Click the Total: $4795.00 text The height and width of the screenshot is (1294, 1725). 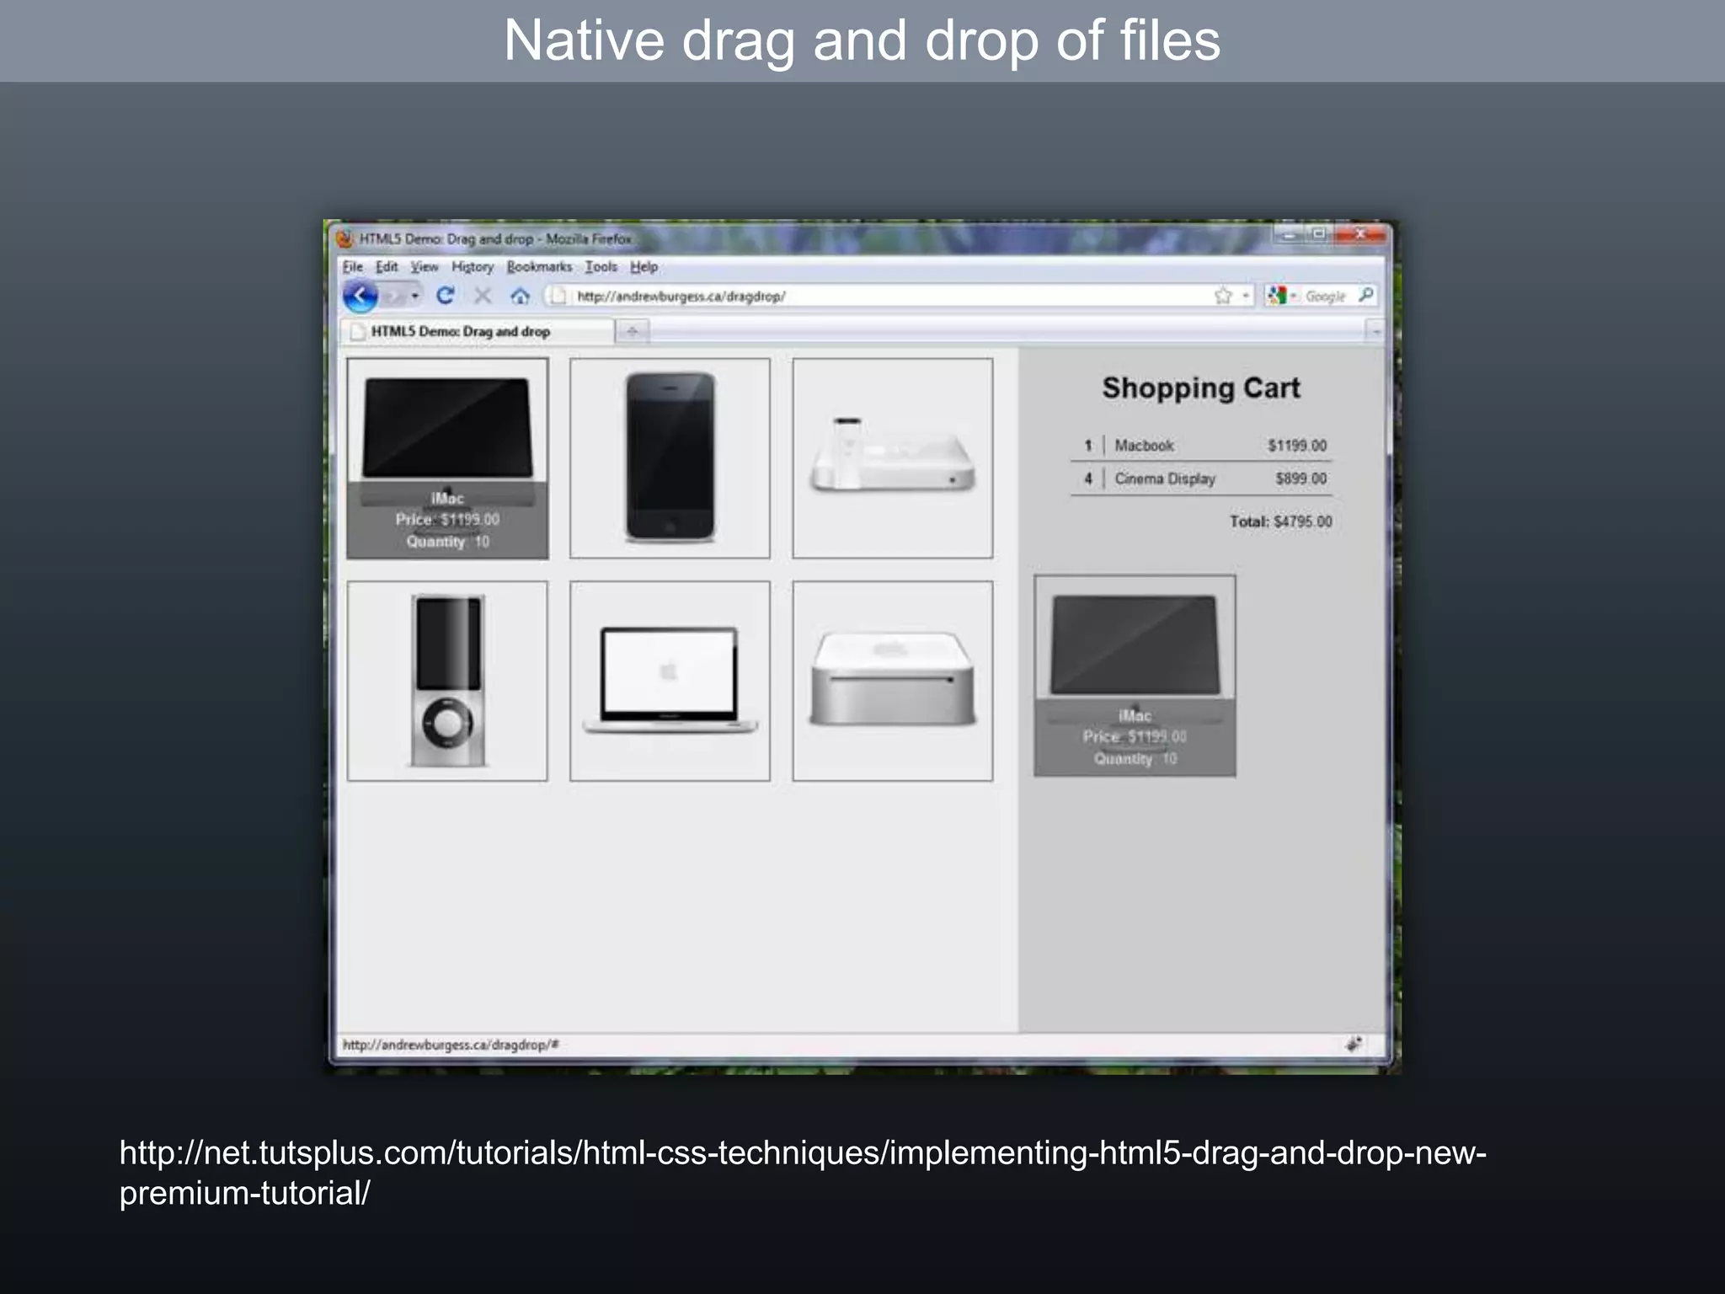[x=1281, y=521]
